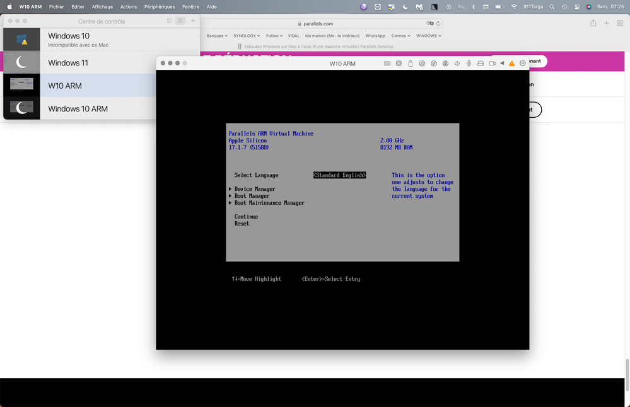Open the WhatsApp bookmark in Safari

click(x=375, y=36)
